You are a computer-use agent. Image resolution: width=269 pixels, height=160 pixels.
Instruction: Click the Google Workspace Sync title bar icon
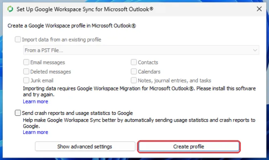(10, 9)
